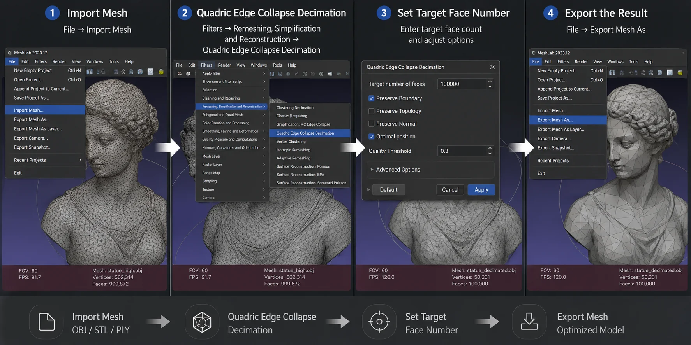Apply the decimation settings
This screenshot has width=691, height=345.
click(481, 190)
